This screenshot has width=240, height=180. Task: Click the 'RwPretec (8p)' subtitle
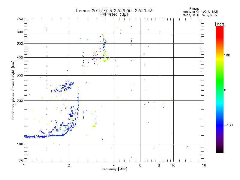(114, 14)
